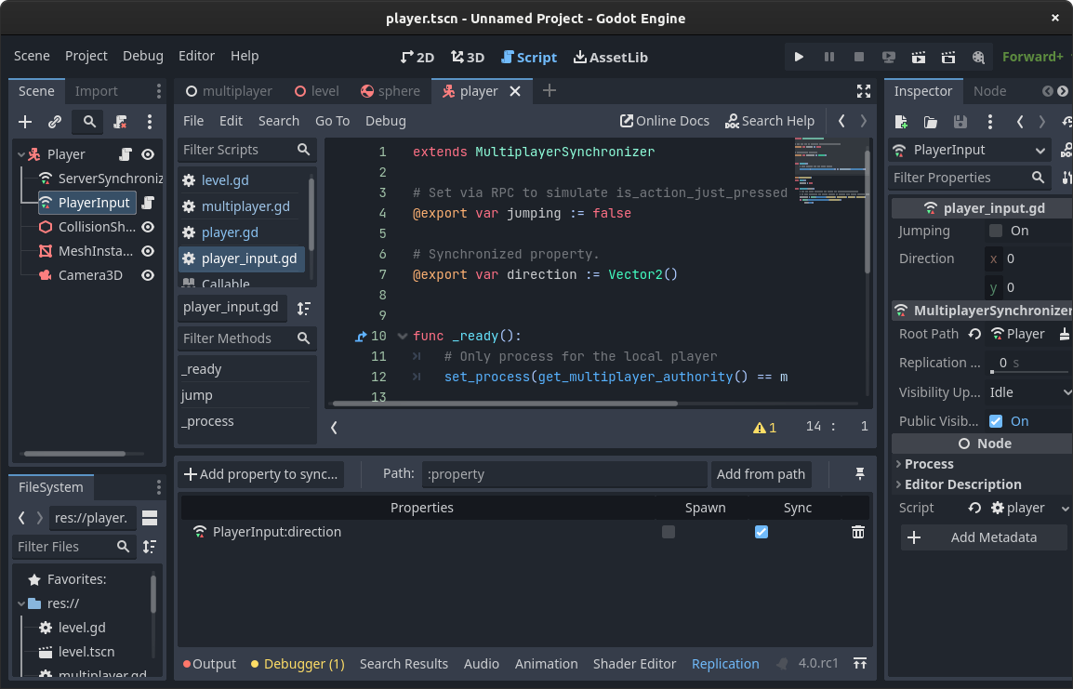Open the Visibility Update Idle dropdown
The height and width of the screenshot is (689, 1073).
[x=1027, y=392]
